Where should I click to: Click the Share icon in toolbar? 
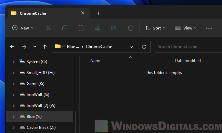[114, 28]
